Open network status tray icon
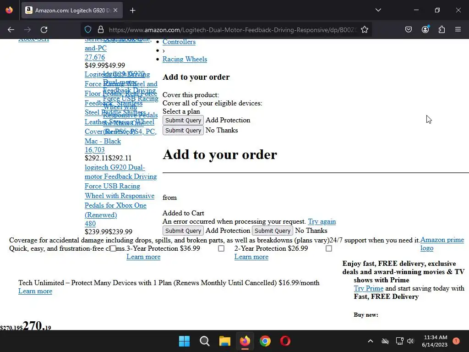Viewport: 469px width, 352px height. coord(399,341)
